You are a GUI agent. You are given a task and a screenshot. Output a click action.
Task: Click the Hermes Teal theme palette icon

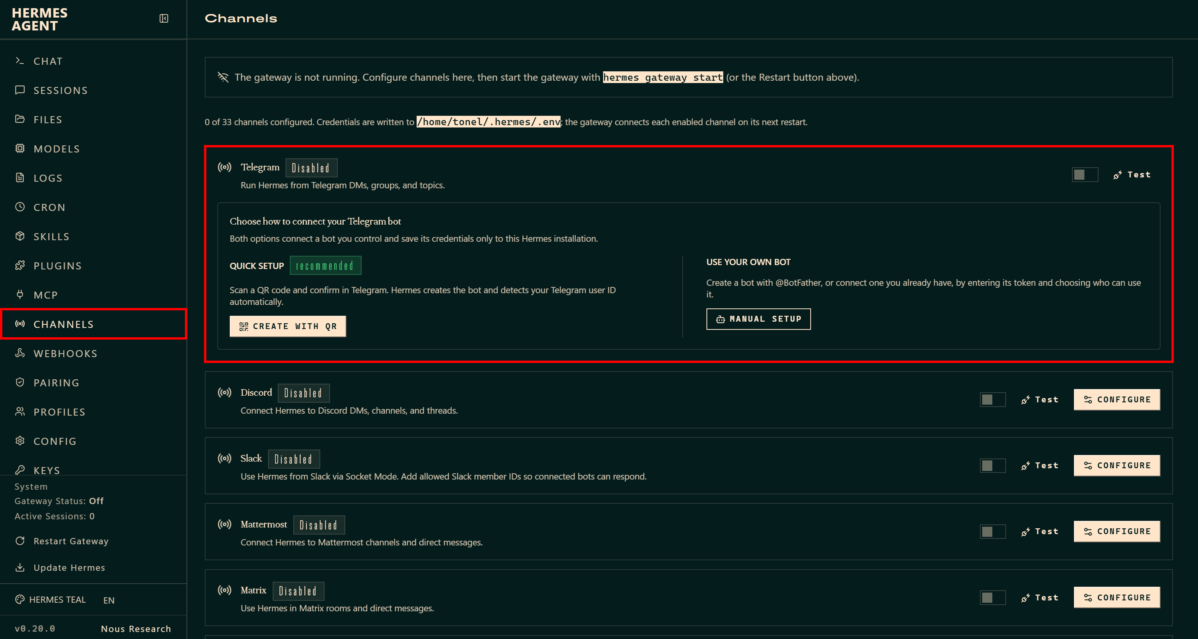20,600
